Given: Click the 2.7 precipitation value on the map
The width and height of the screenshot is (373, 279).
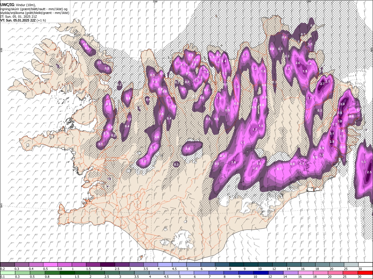Looking at the screenshot, I should (322, 84).
